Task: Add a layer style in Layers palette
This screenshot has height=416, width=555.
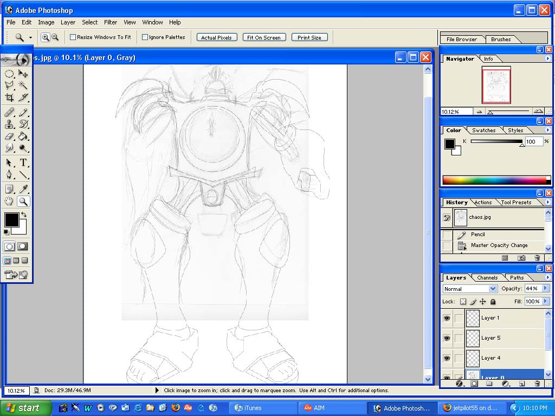Action: pyautogui.click(x=460, y=383)
